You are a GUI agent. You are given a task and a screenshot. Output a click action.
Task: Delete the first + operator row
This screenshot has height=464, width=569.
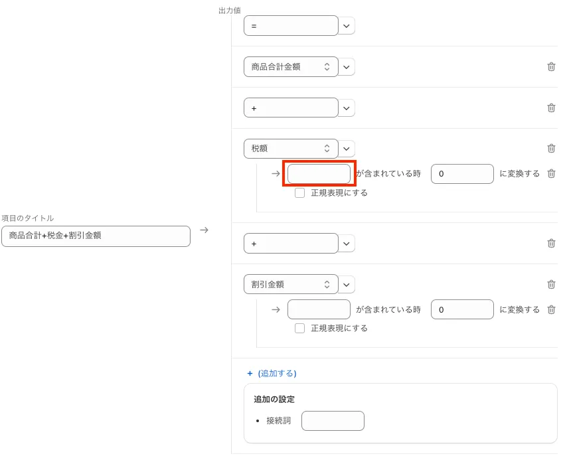(x=551, y=108)
